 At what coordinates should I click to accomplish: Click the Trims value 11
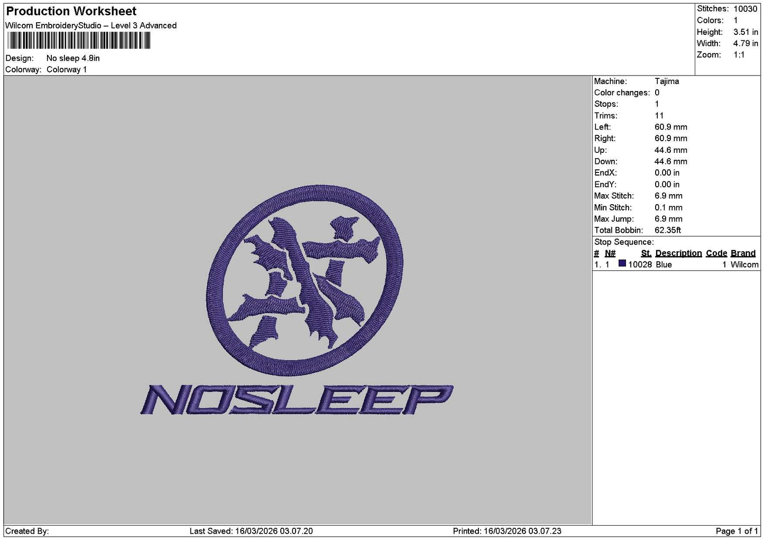(659, 115)
